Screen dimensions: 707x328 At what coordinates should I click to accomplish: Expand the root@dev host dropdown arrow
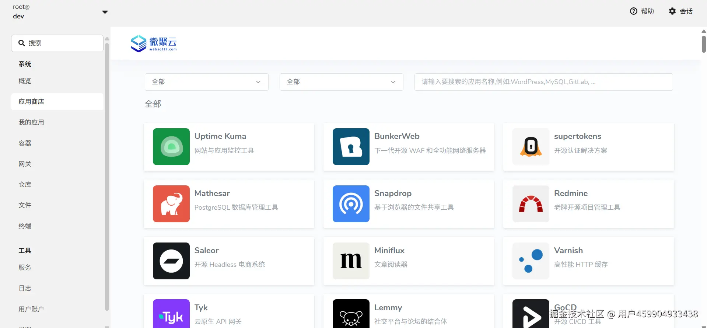(x=105, y=12)
